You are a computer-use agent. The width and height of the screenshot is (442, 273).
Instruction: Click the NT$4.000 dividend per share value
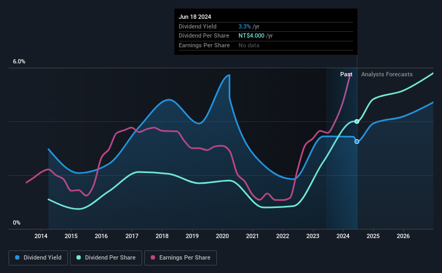tap(251, 36)
